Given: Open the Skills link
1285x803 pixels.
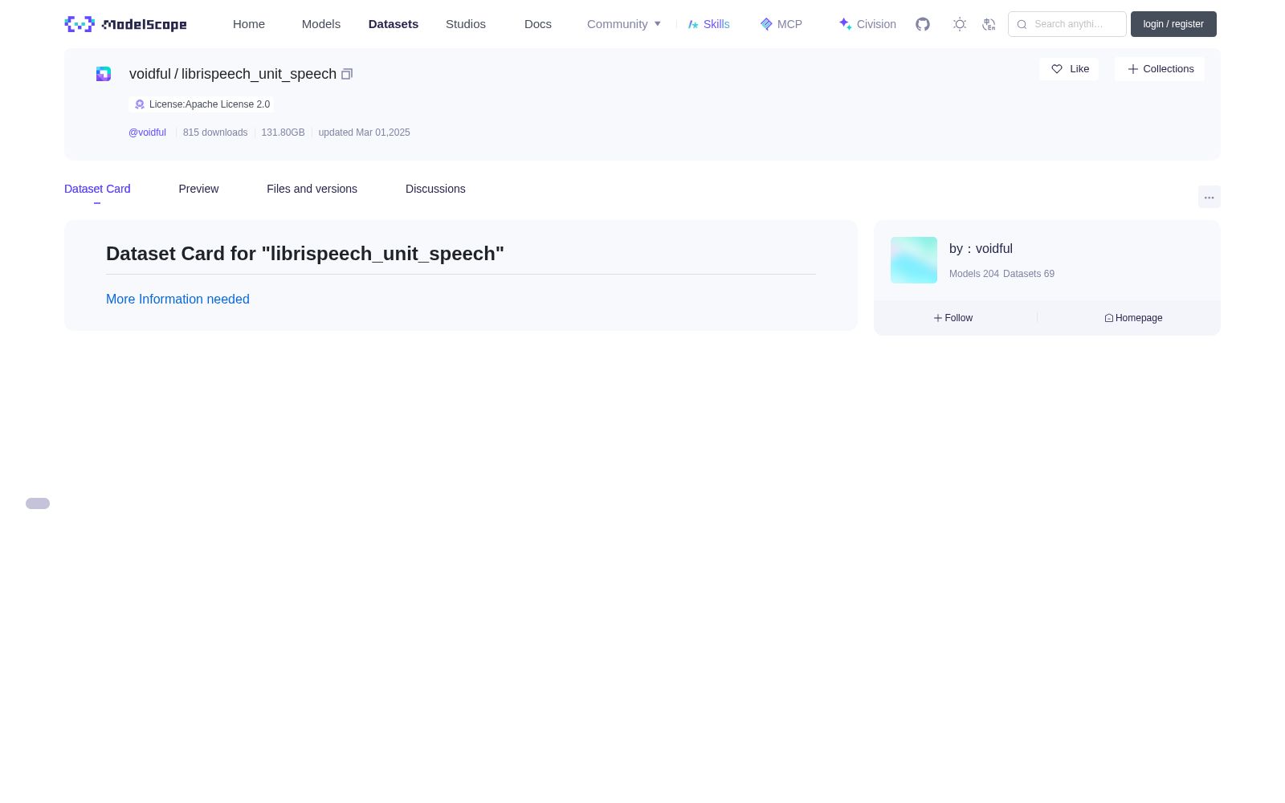Looking at the screenshot, I should (708, 24).
